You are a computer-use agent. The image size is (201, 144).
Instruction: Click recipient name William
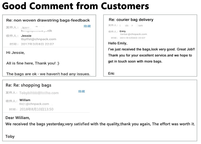point(25,100)
